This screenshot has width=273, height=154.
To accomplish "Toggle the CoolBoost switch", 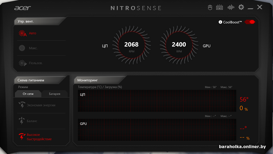I will pos(250,22).
